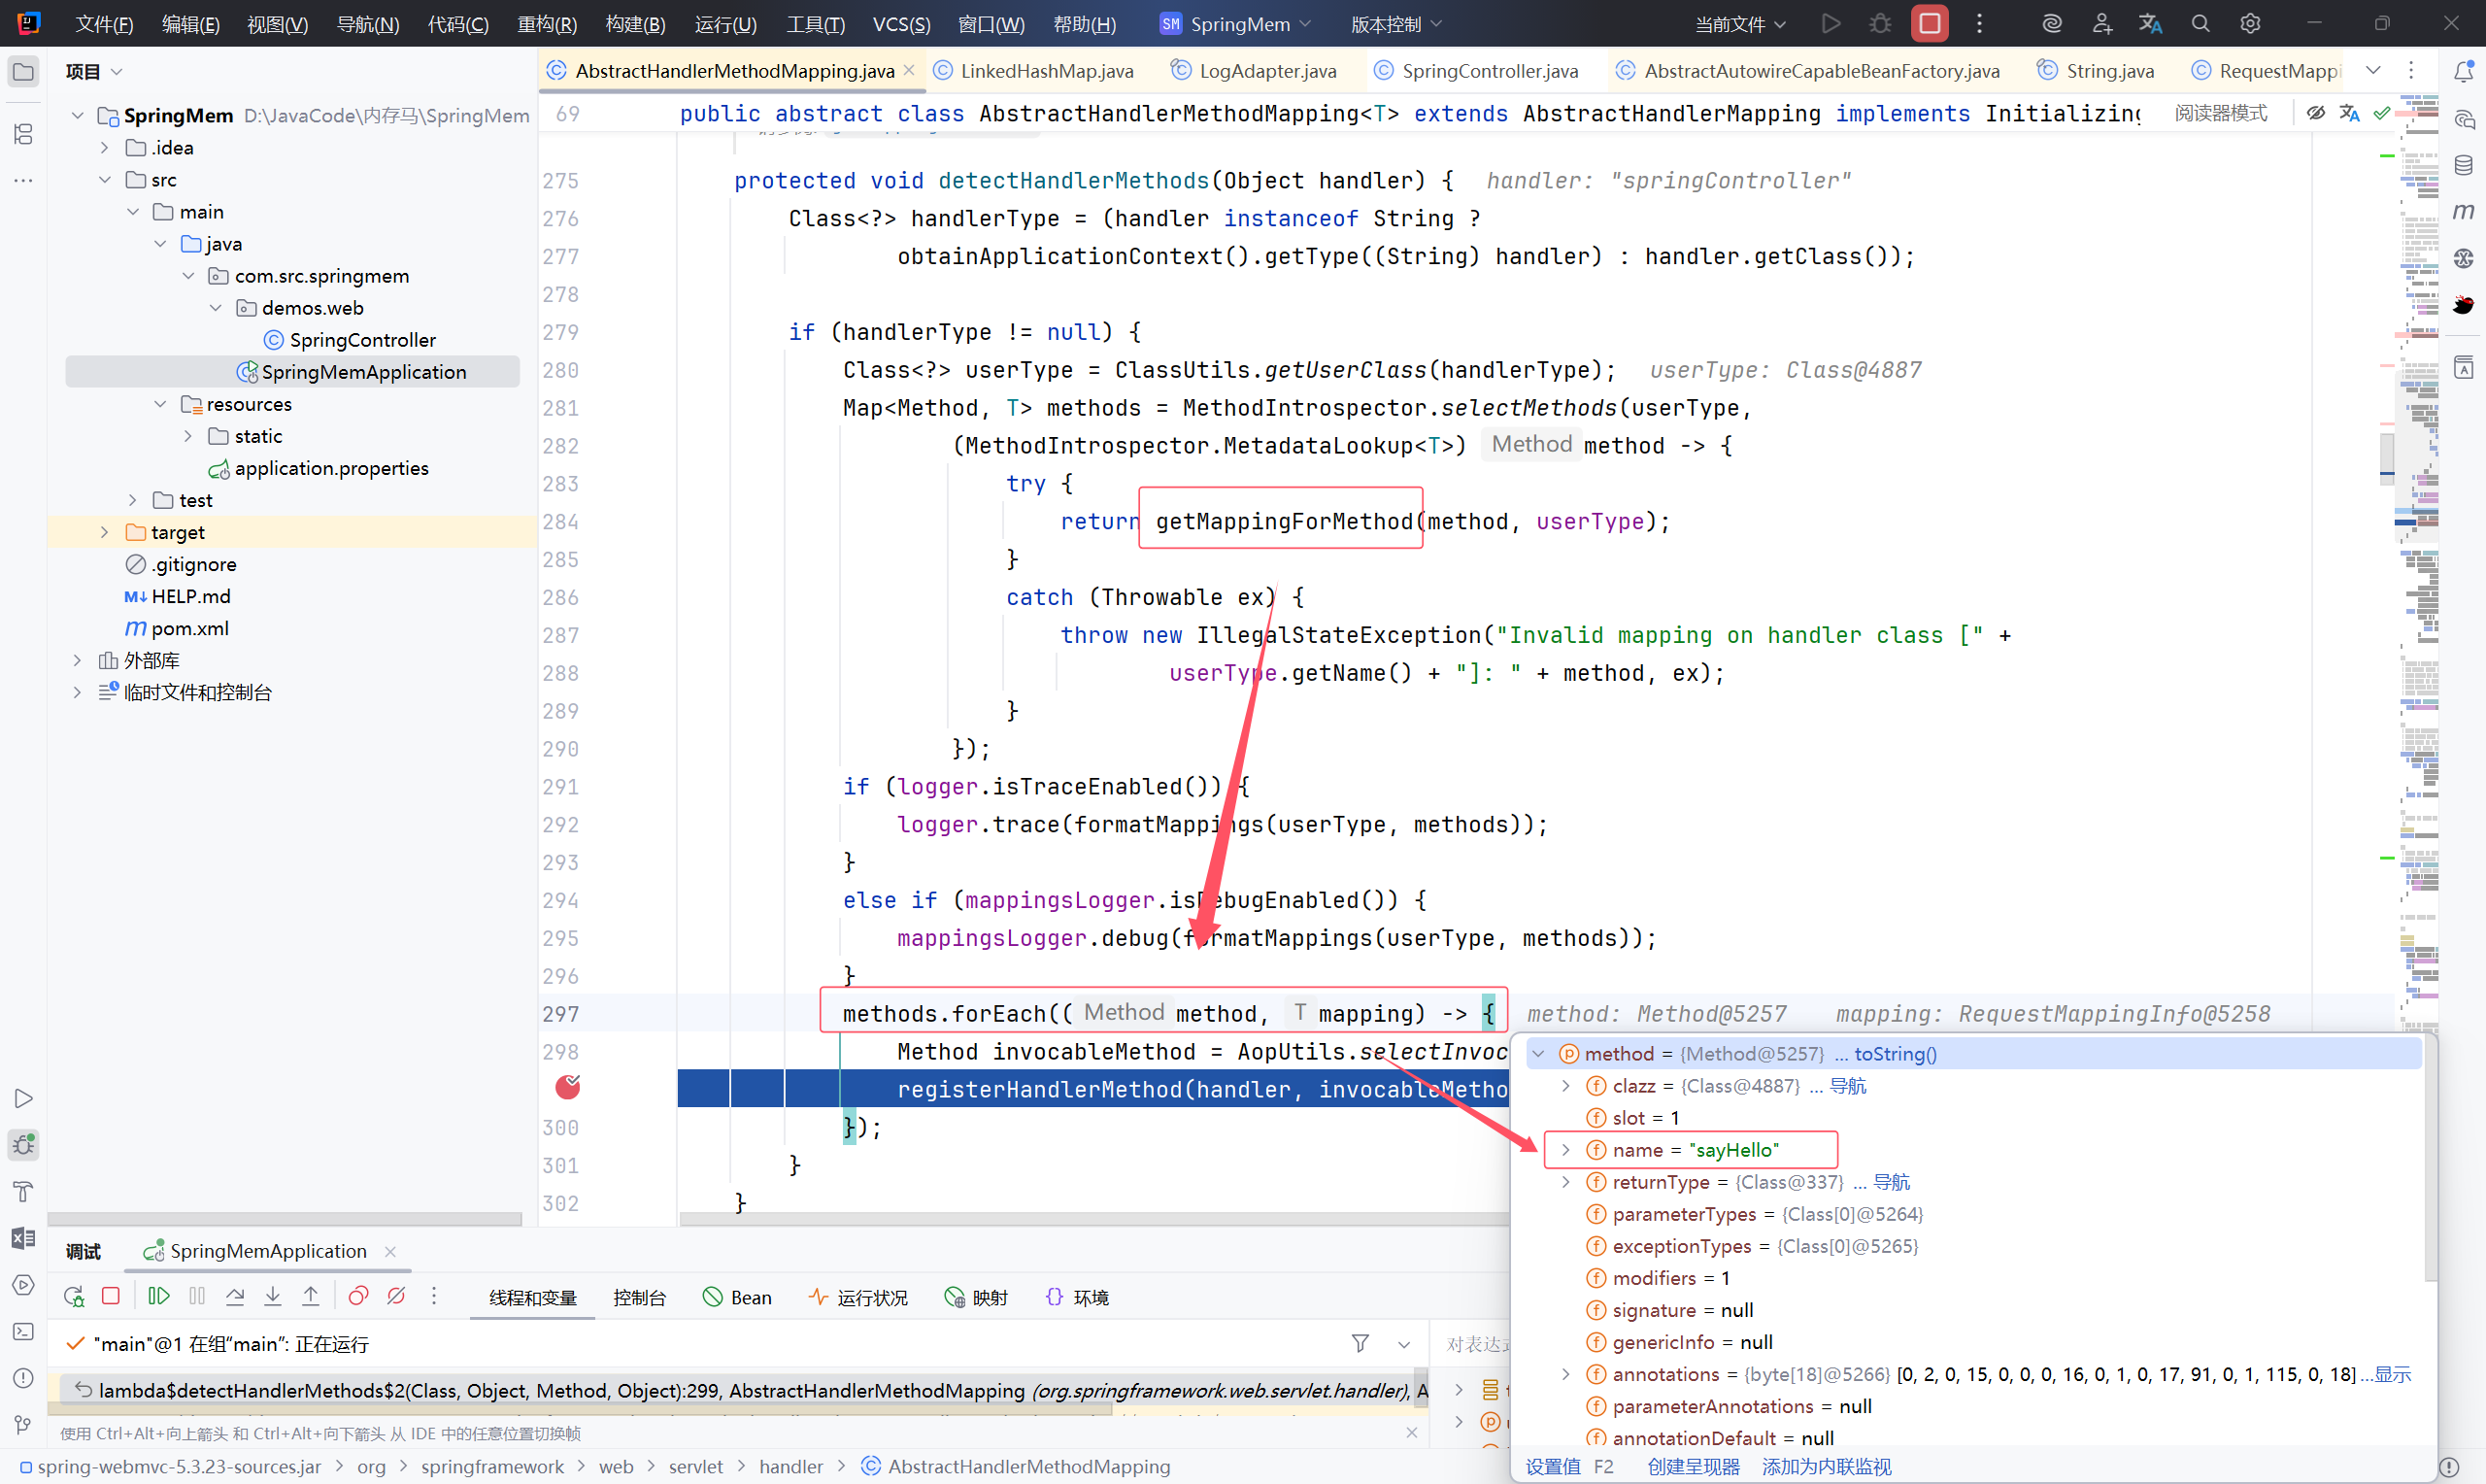Open the 运行(U) menu
This screenshot has height=1484, width=2486.
(724, 24)
